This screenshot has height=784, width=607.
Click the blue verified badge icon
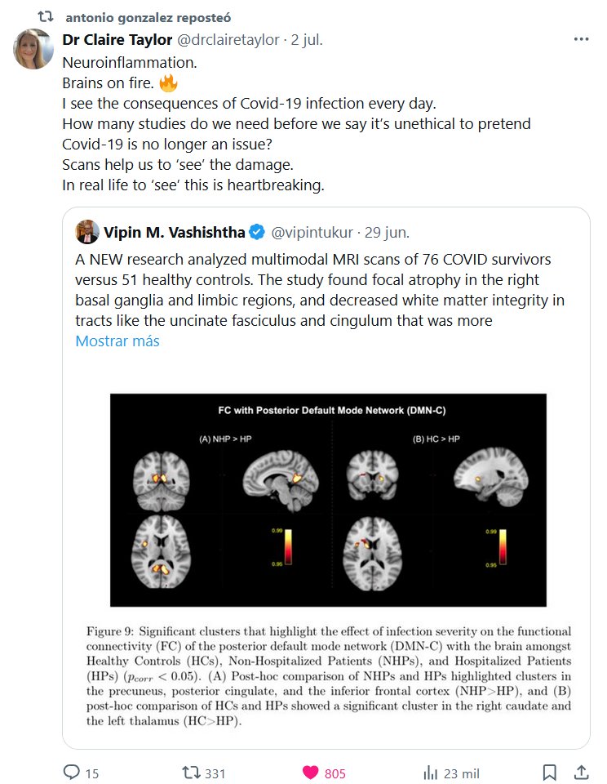(256, 233)
